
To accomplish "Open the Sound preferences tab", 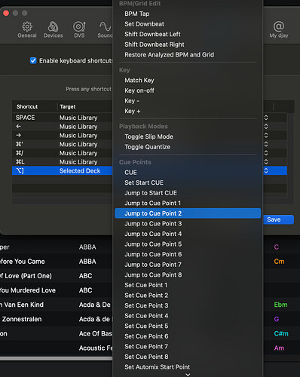I will pyautogui.click(x=105, y=29).
